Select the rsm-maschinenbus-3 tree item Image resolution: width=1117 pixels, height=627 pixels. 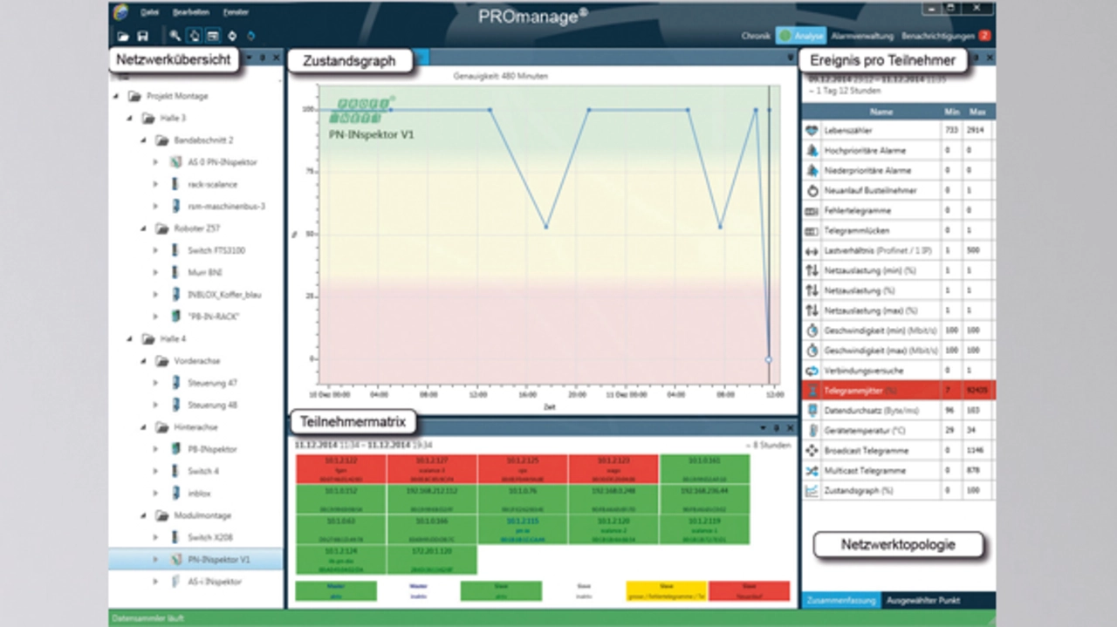[226, 206]
